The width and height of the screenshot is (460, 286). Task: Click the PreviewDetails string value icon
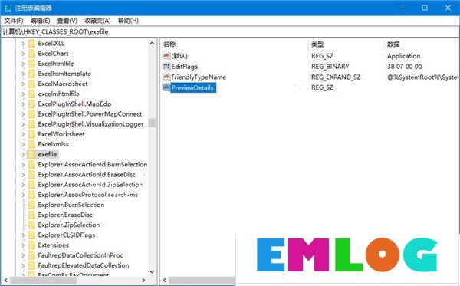point(166,87)
